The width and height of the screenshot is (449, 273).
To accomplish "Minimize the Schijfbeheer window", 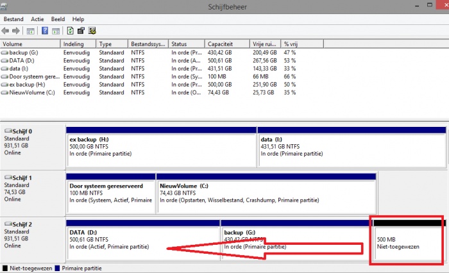I will click(x=417, y=5).
